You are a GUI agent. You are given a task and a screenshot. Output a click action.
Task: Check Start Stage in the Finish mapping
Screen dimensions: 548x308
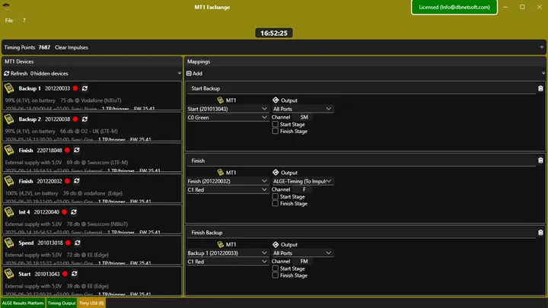pyautogui.click(x=276, y=197)
